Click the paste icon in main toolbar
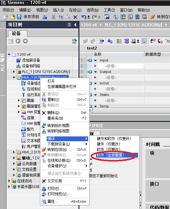Screen dimensions: 170x209 point(68,17)
